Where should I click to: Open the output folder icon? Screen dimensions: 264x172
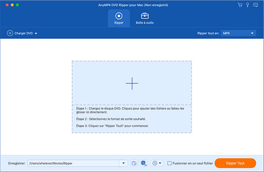[134, 163]
